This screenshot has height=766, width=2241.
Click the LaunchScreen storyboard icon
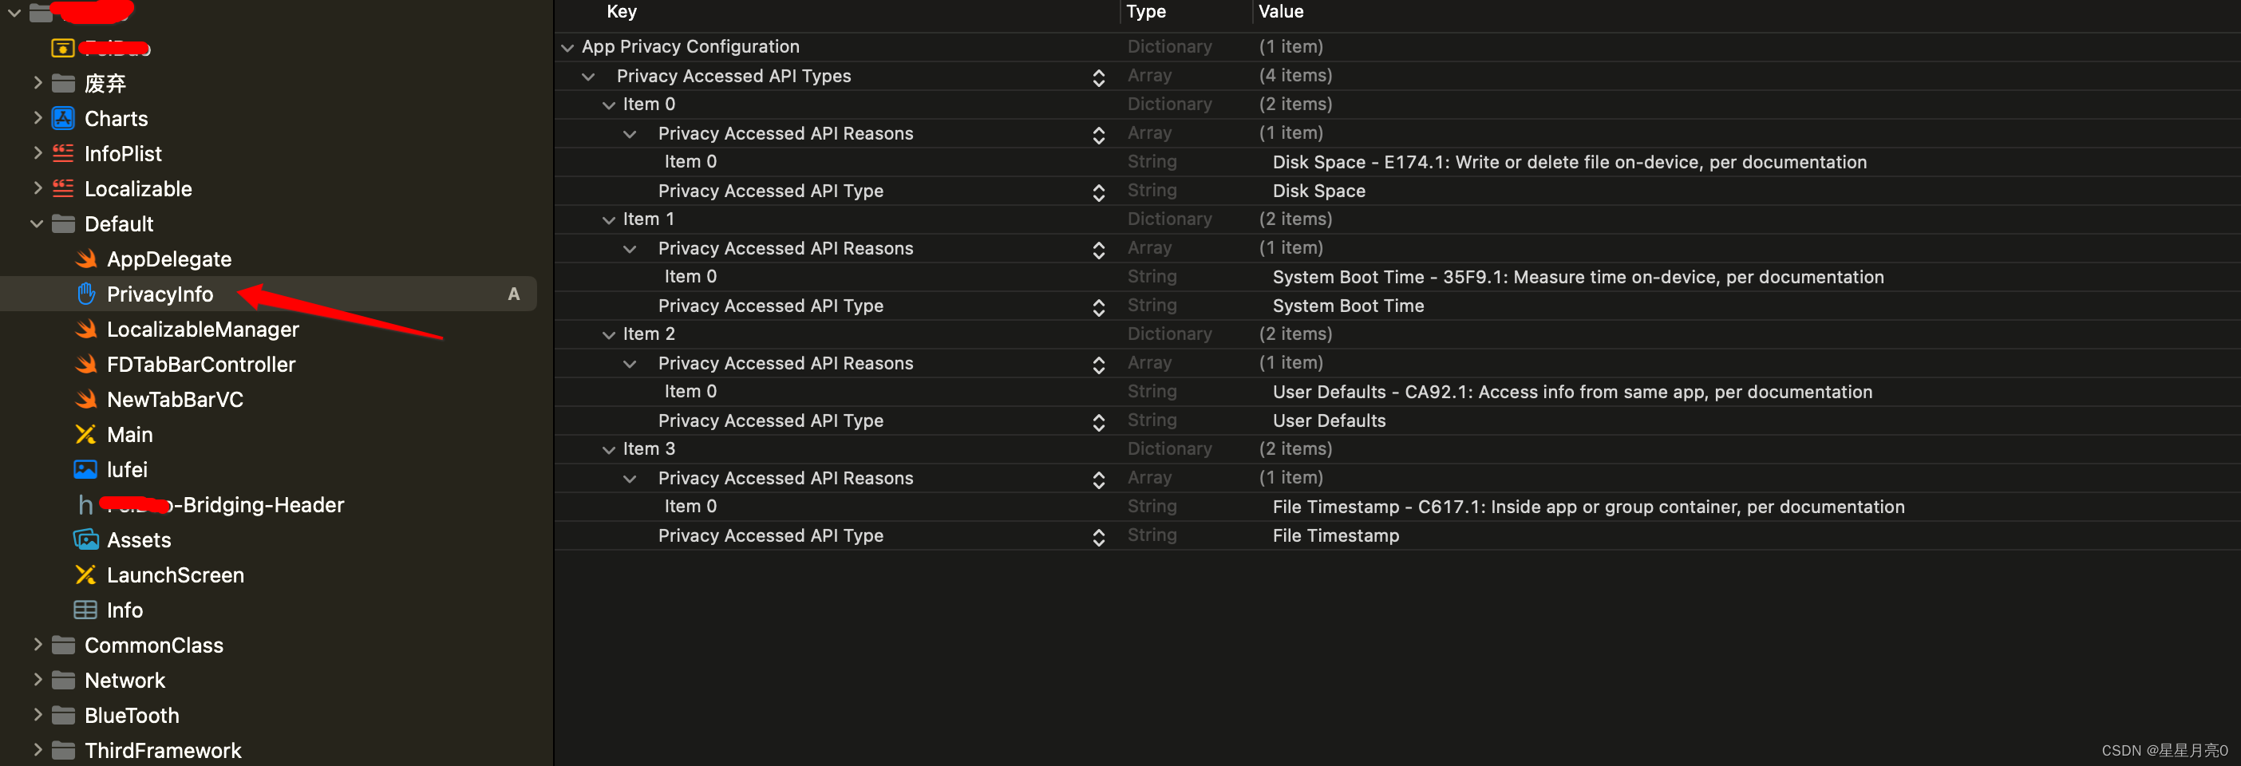85,574
